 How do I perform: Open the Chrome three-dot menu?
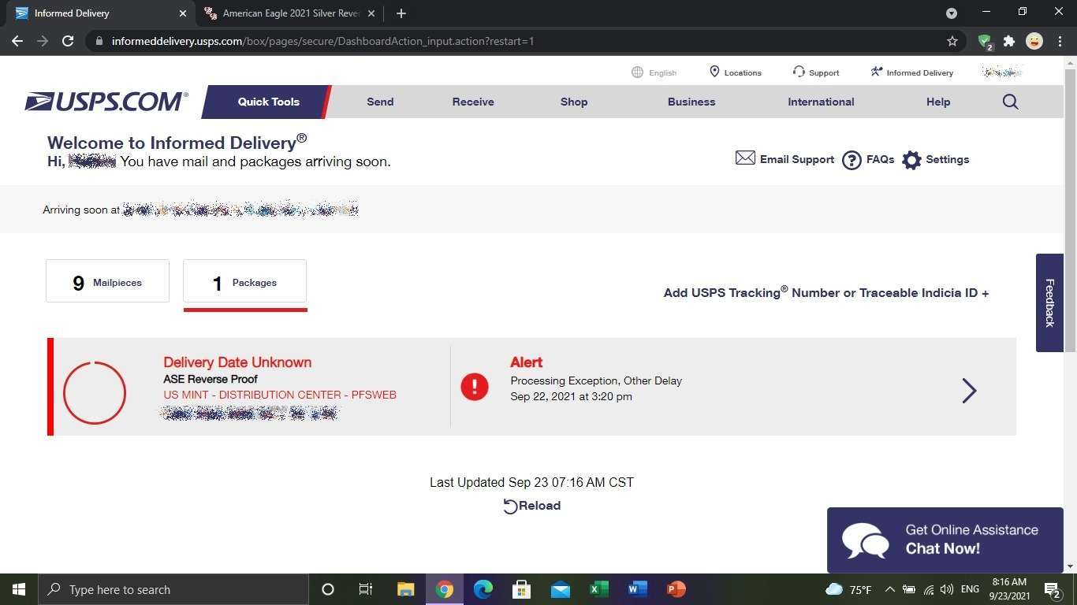point(1059,41)
